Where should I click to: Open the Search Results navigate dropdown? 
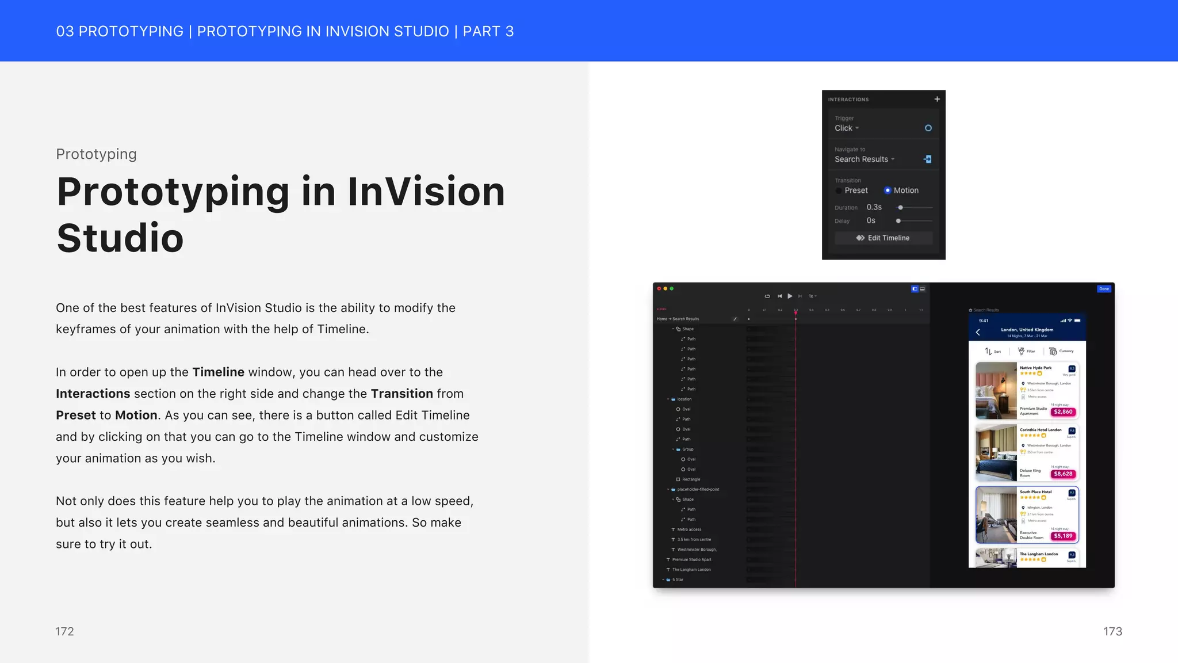pyautogui.click(x=865, y=159)
